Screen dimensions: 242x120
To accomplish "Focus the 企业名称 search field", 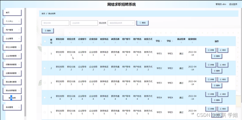I will 84,23.
